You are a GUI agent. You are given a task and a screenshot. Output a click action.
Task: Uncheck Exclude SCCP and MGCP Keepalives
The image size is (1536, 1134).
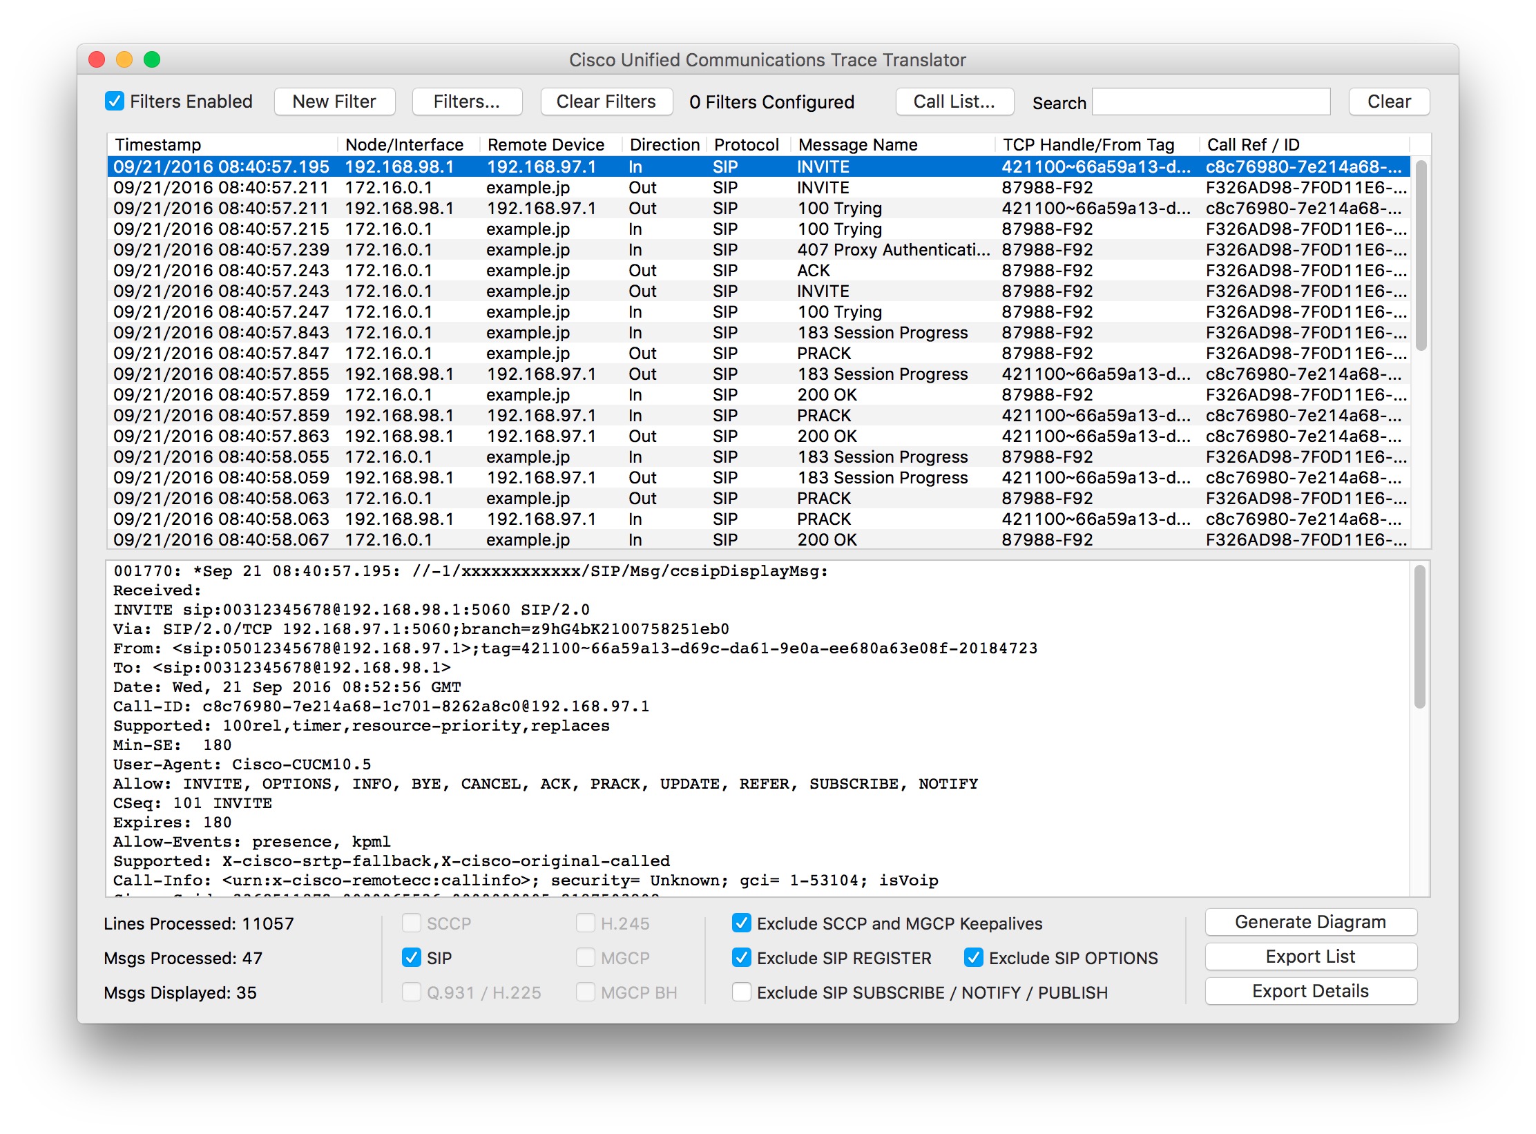[x=742, y=923]
